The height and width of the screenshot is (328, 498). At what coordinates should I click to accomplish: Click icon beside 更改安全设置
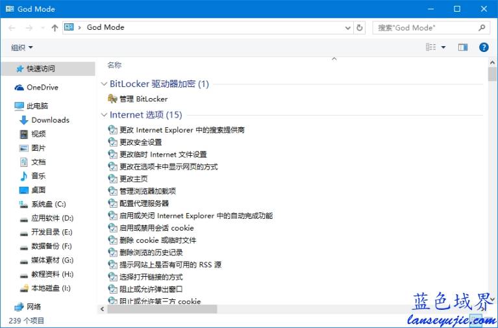click(112, 142)
